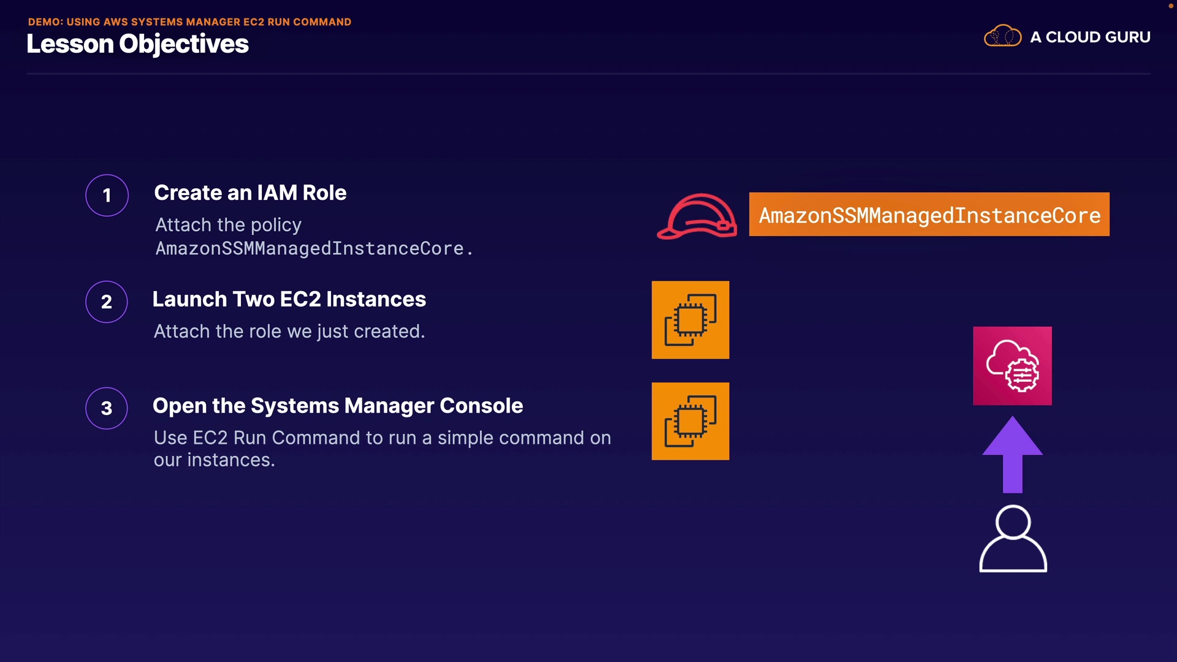Click the Create an IAM Role heading
This screenshot has height=662, width=1177.
(x=250, y=192)
